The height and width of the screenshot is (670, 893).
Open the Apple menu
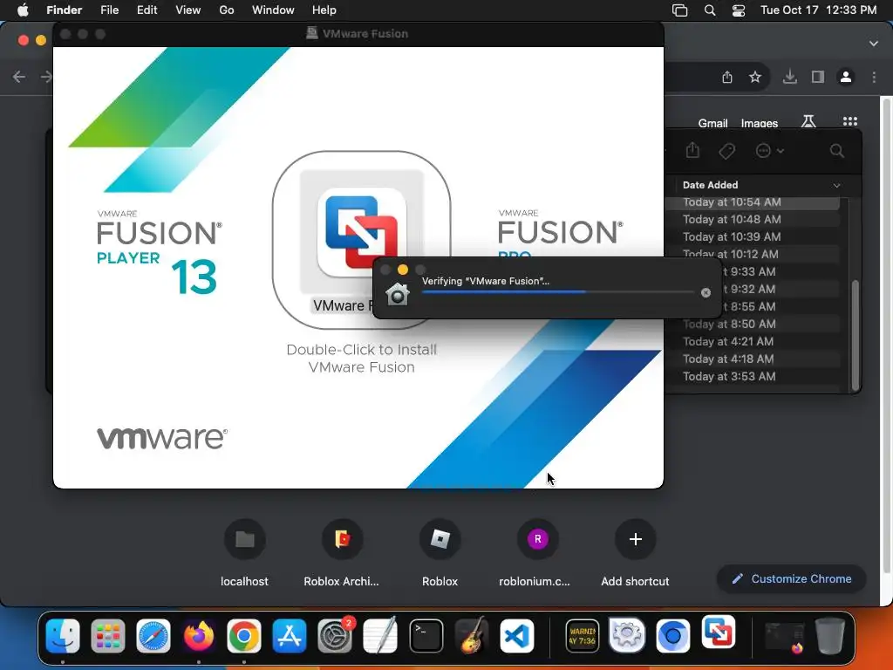tap(23, 10)
